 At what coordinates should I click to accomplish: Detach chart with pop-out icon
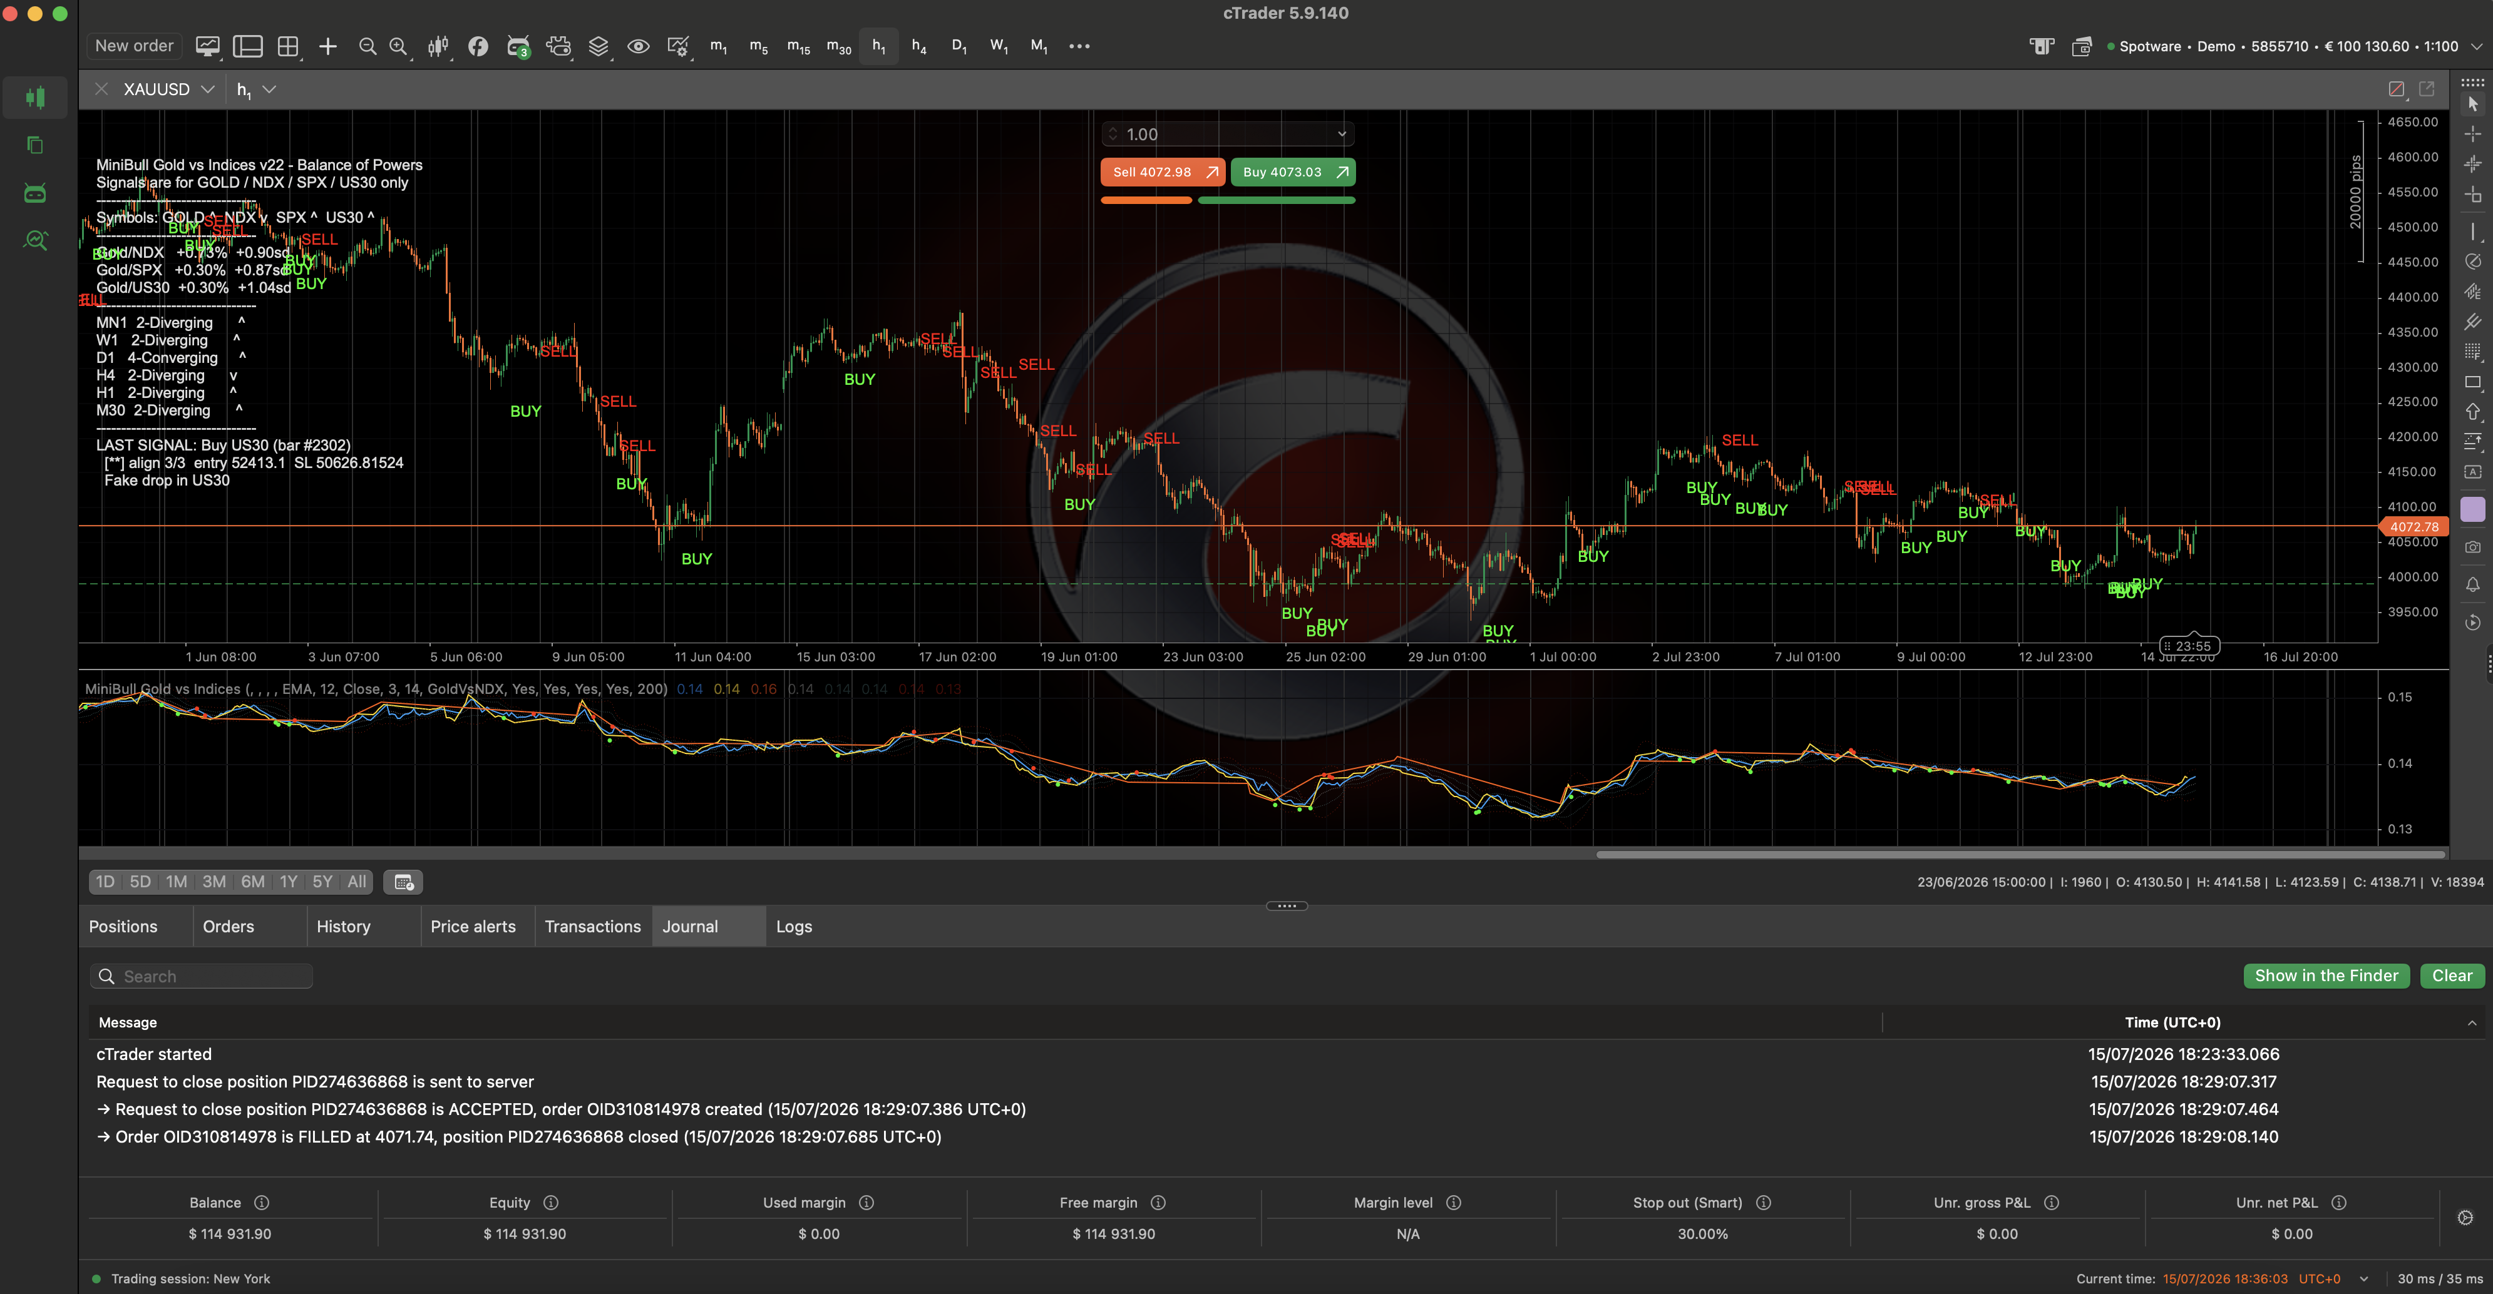click(2427, 89)
